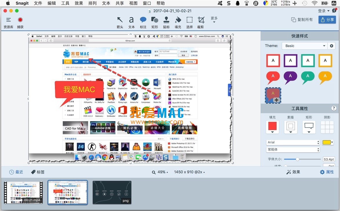
Task: Open tool properties help question mark
Action: coord(334,108)
